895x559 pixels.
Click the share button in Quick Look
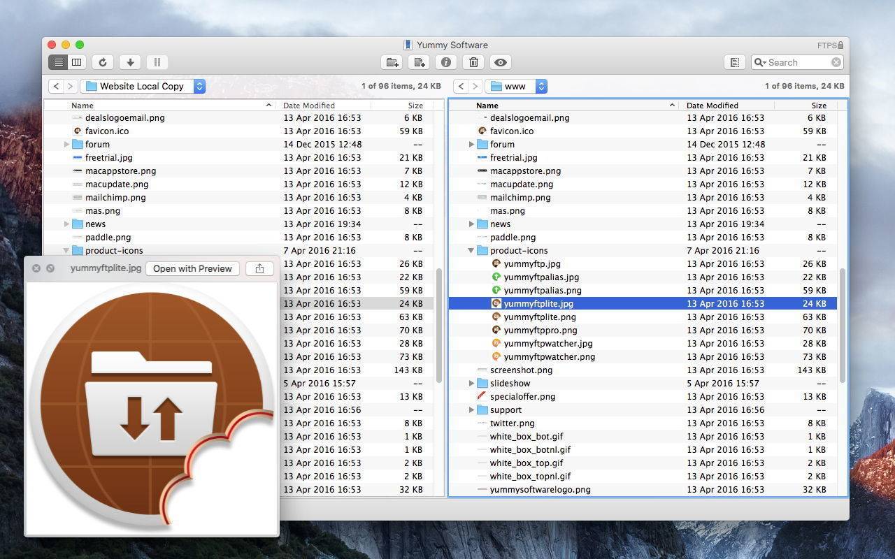click(x=259, y=268)
